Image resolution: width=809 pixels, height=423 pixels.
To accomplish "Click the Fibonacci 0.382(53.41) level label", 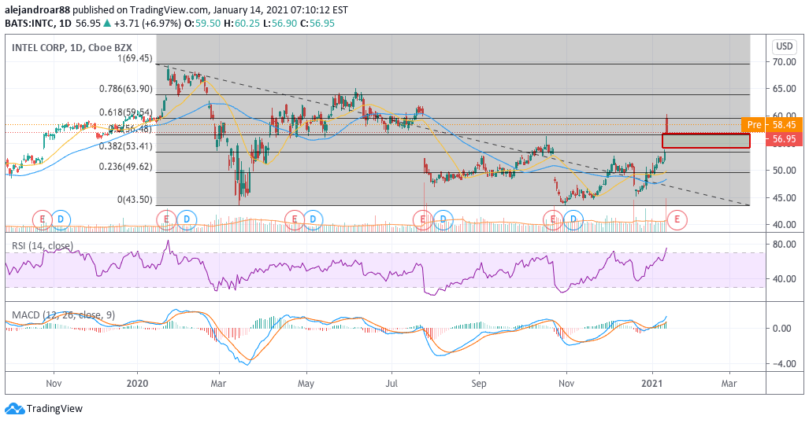I will coord(126,145).
